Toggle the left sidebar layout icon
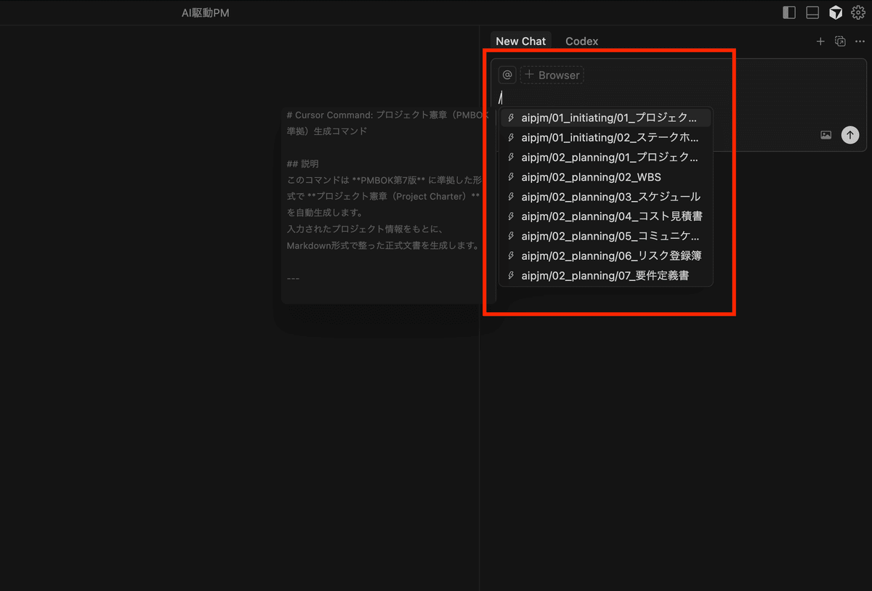Screen dimensions: 872x591 788,12
